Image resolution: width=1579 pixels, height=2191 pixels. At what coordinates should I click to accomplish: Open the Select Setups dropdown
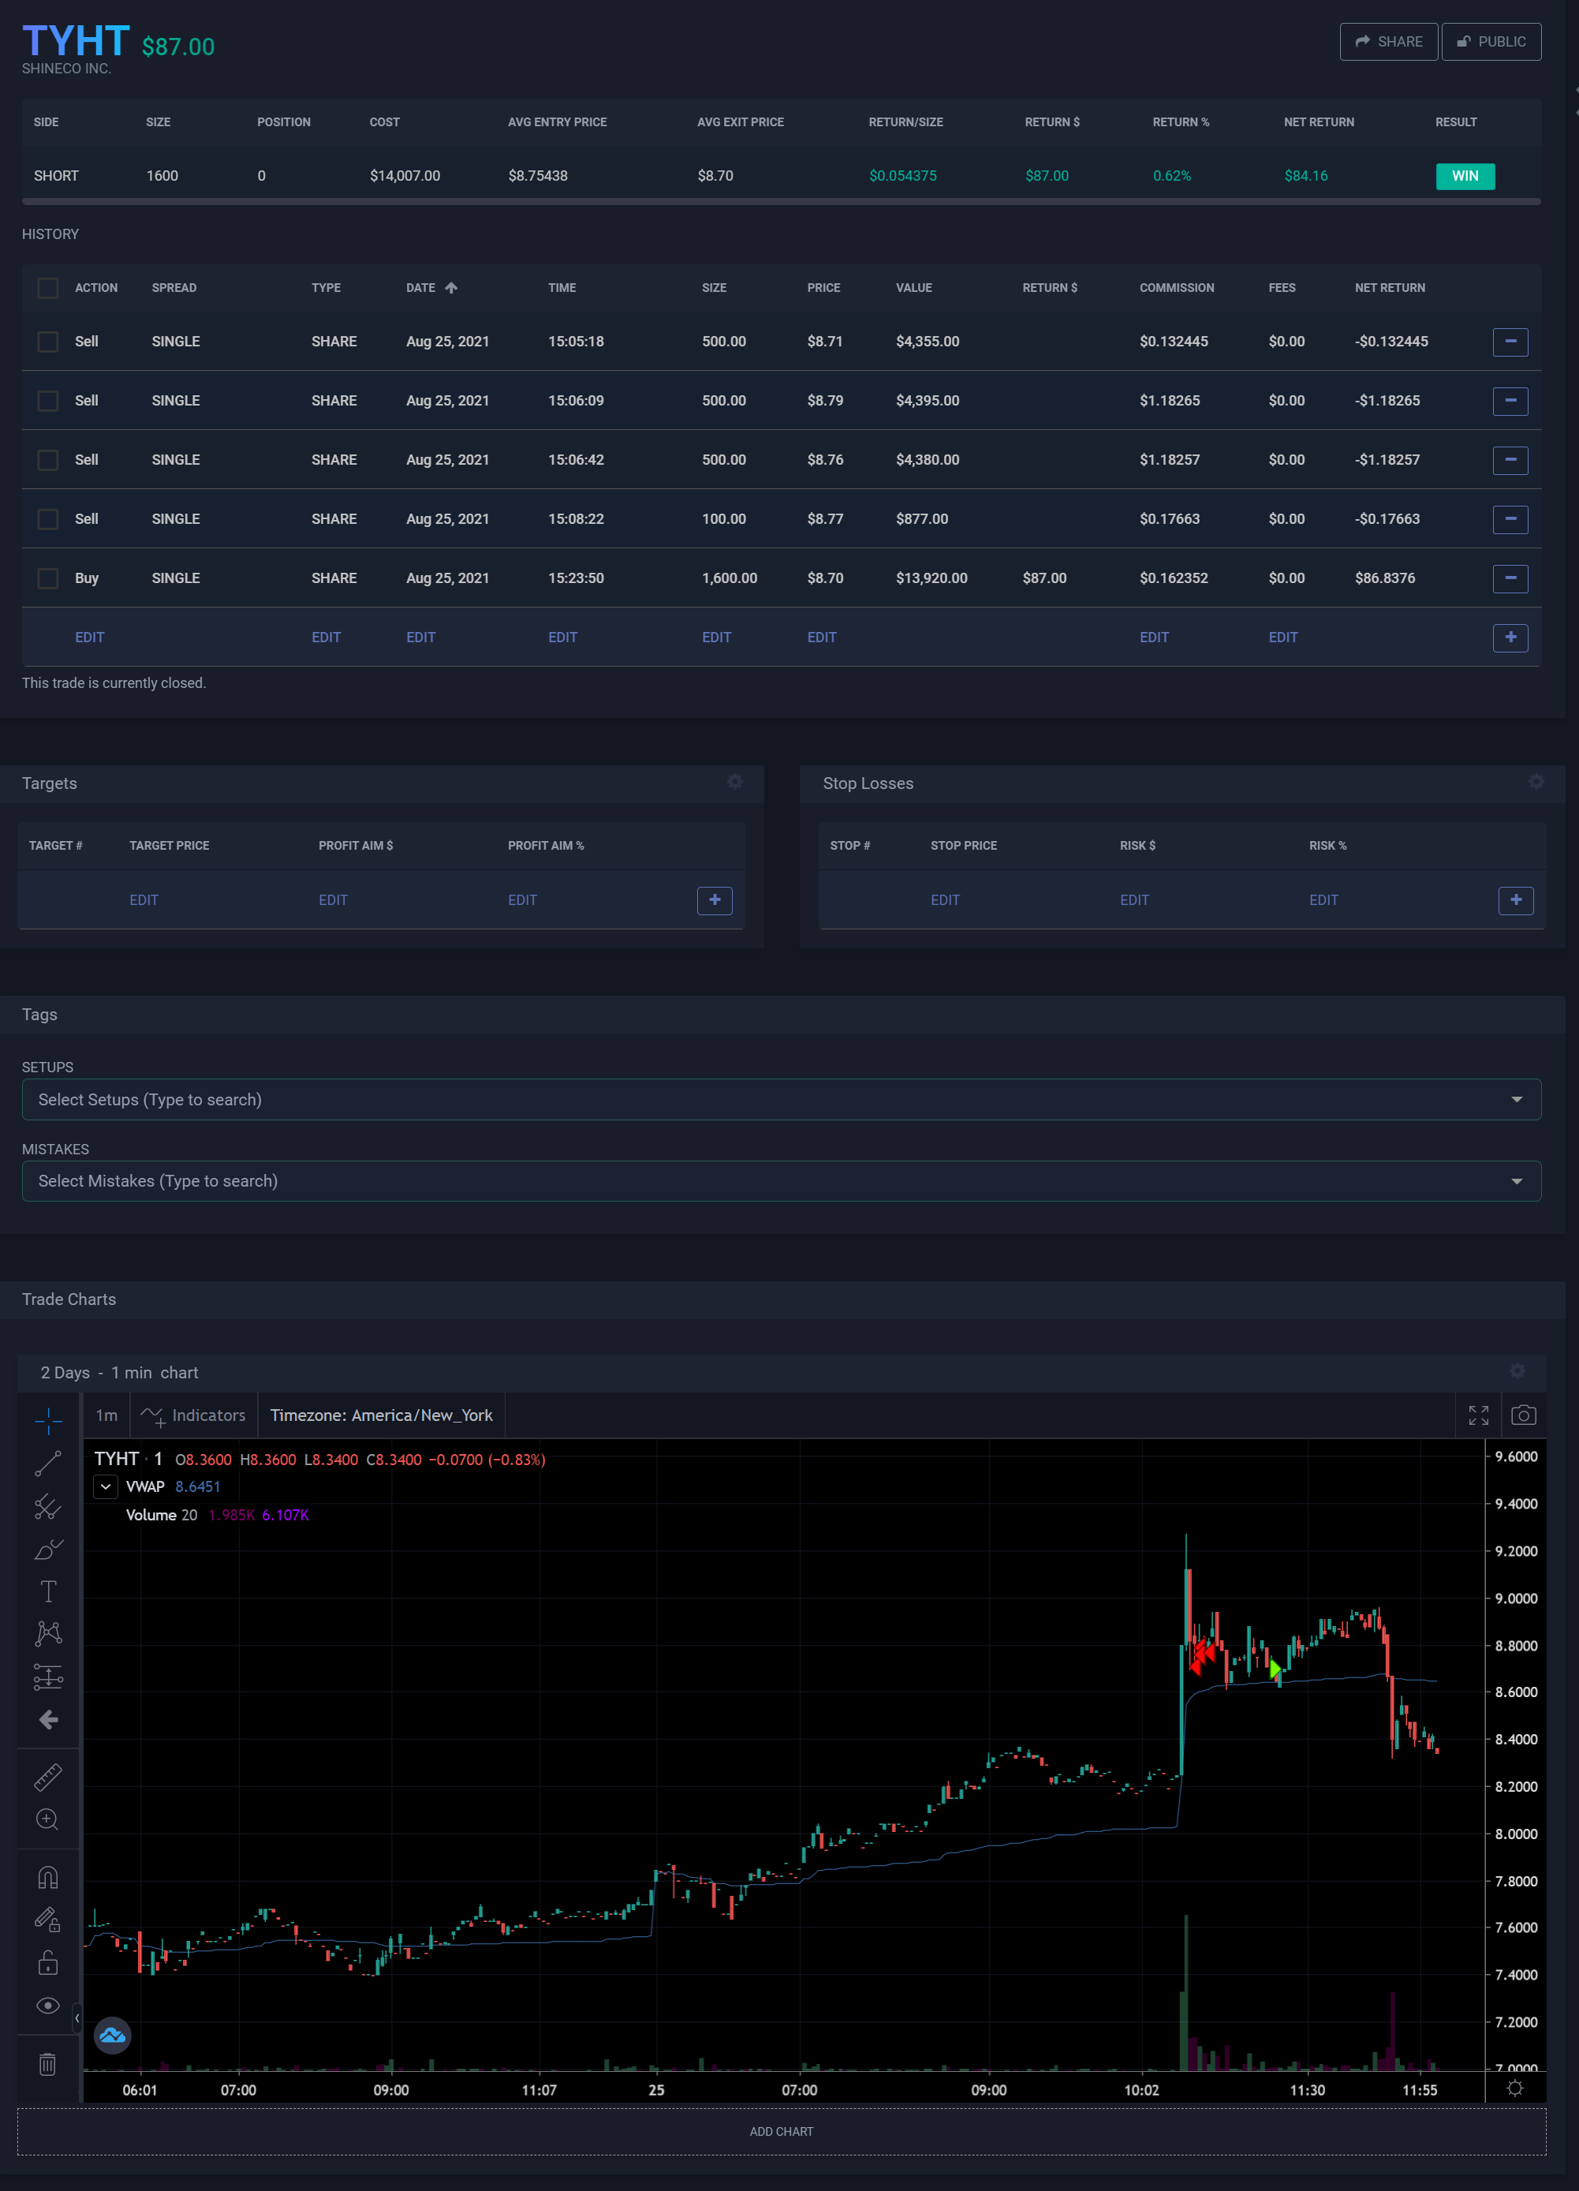click(x=780, y=1099)
